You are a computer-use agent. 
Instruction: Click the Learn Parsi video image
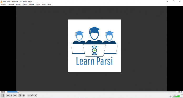(94, 46)
